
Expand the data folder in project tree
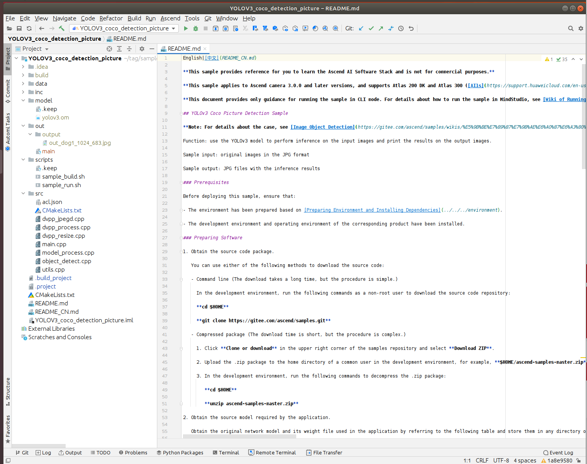click(23, 84)
